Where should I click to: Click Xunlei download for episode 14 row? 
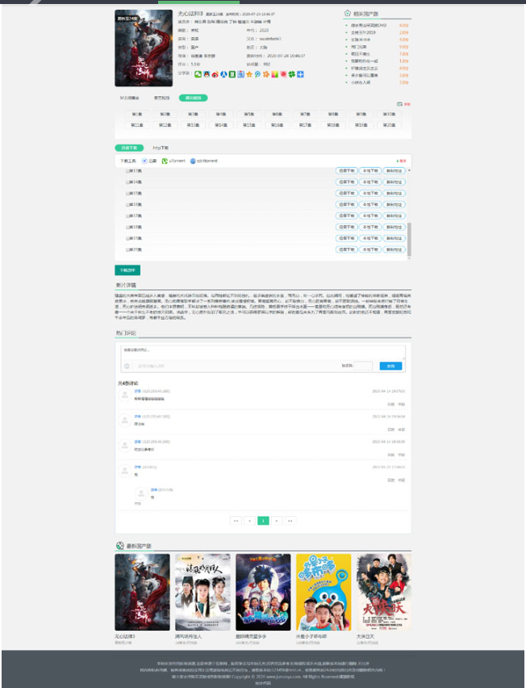coord(347,182)
